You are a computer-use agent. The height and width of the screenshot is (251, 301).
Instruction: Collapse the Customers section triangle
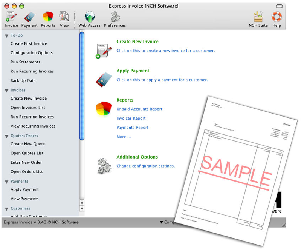[x=6, y=209]
